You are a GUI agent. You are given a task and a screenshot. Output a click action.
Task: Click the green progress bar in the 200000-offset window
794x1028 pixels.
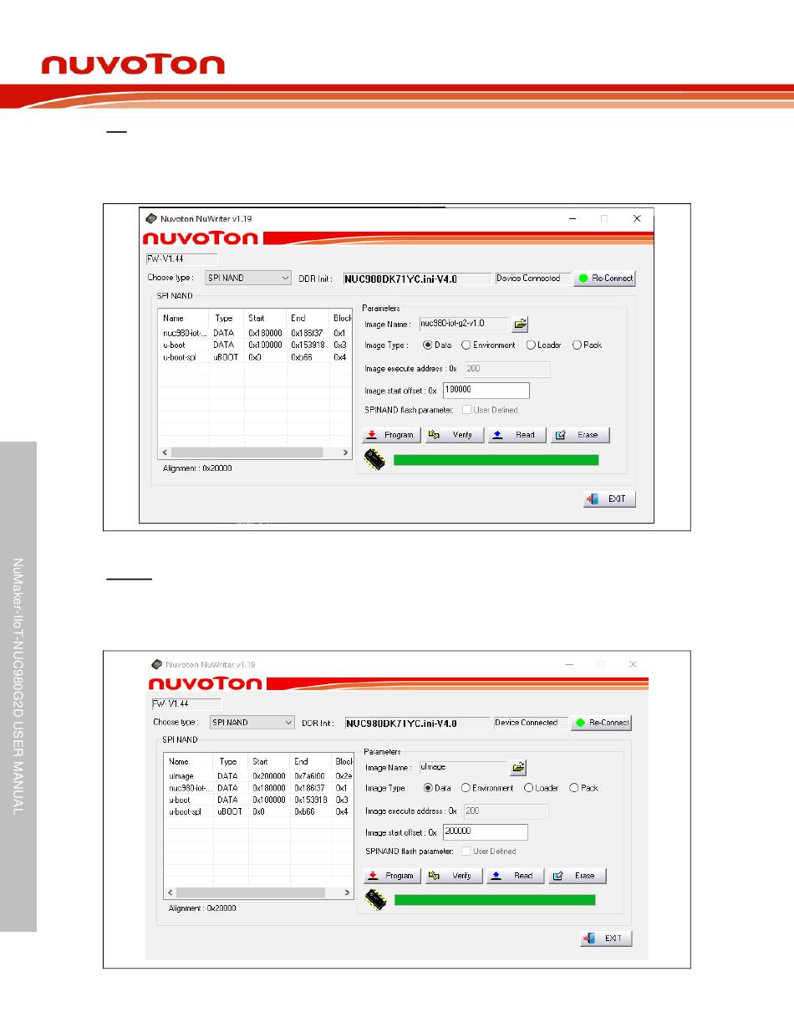pos(495,900)
